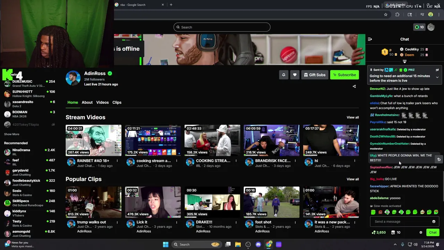Open options menu for BRANDRISK FACE video
Screen dimensions: 444x250
tap(295, 161)
